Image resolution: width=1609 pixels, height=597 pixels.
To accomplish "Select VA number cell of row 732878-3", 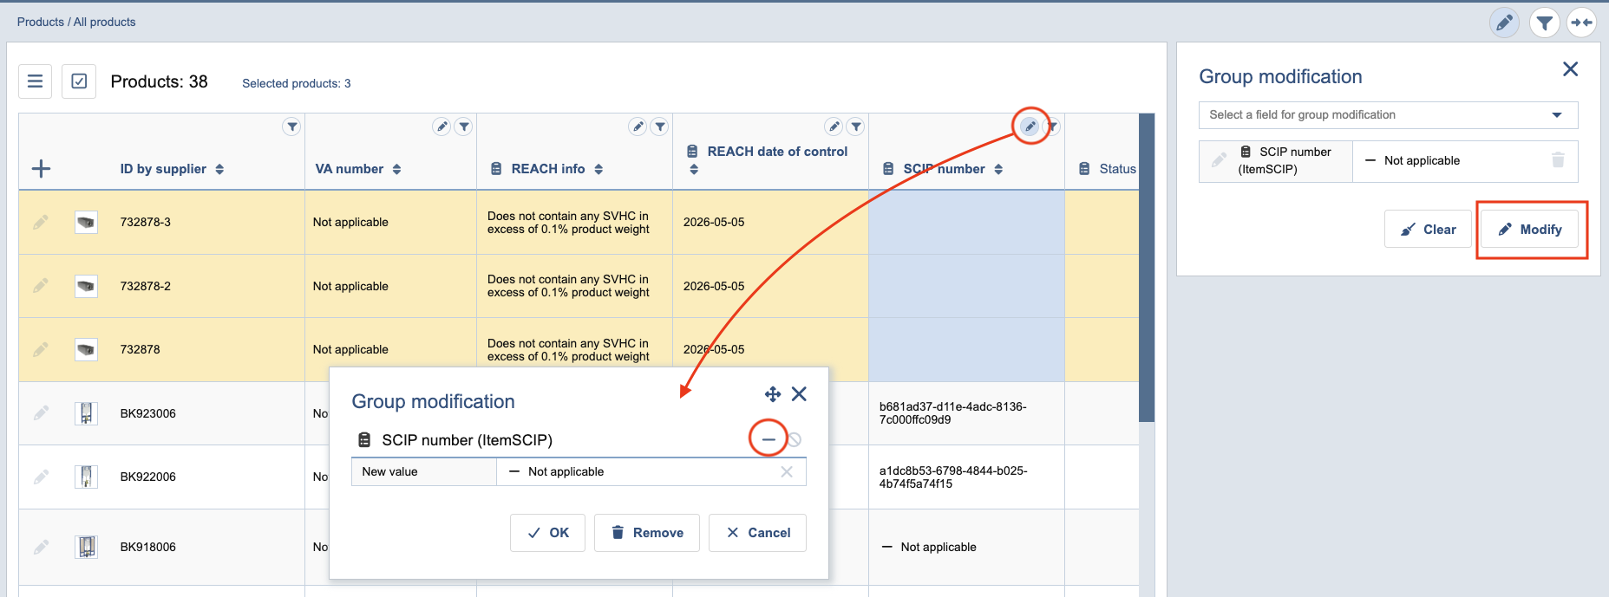I will [x=390, y=223].
